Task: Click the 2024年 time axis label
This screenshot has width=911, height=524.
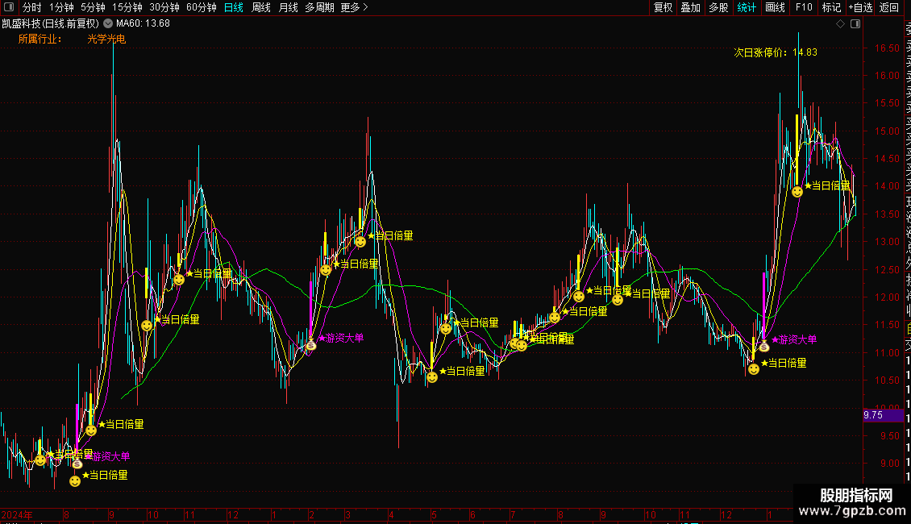Action: (x=17, y=514)
